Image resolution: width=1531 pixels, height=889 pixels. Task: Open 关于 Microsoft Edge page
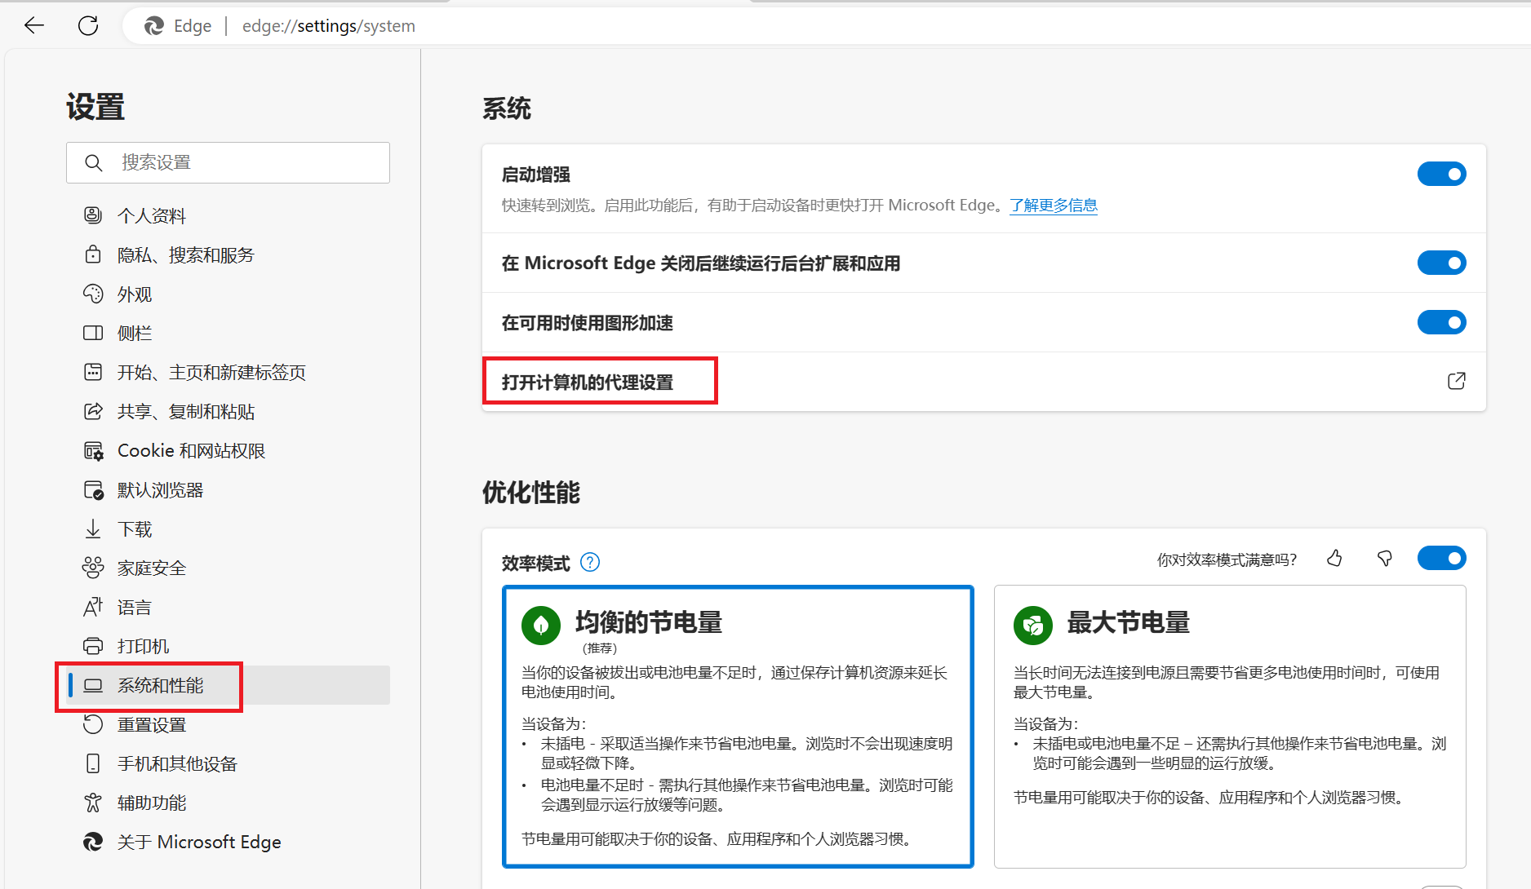pyautogui.click(x=229, y=842)
